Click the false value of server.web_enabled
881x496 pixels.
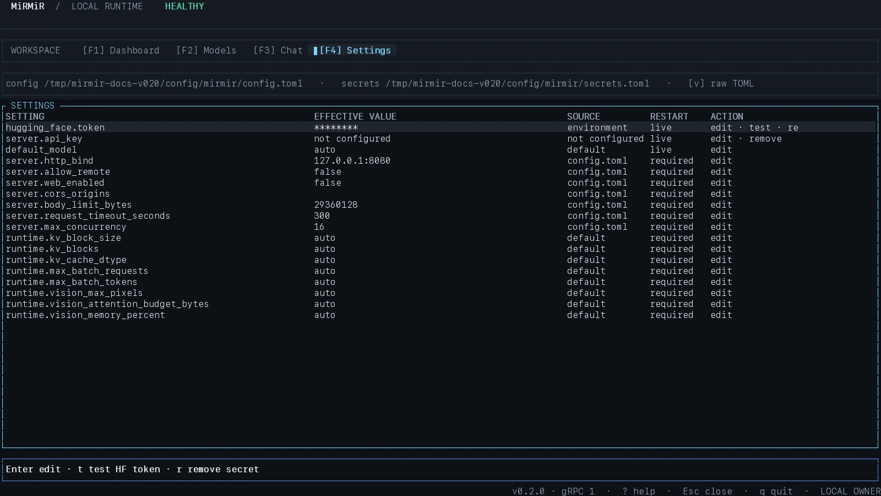point(328,182)
